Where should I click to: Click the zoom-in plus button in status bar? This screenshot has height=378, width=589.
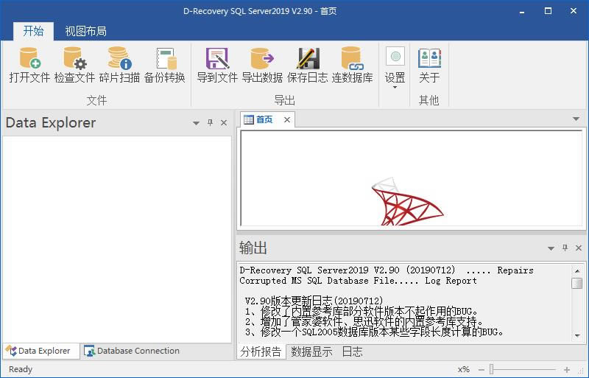(566, 370)
